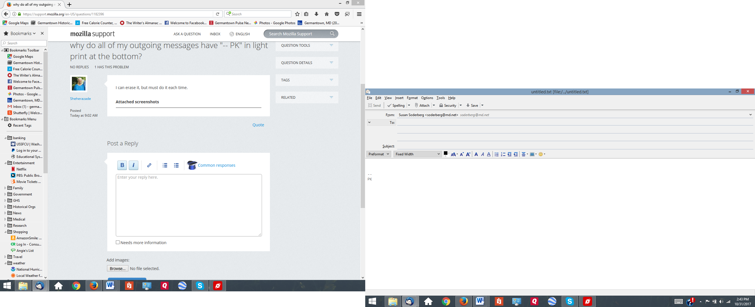This screenshot has height=307, width=755.
Task: Go back using Firefox's back arrow
Action: point(6,14)
